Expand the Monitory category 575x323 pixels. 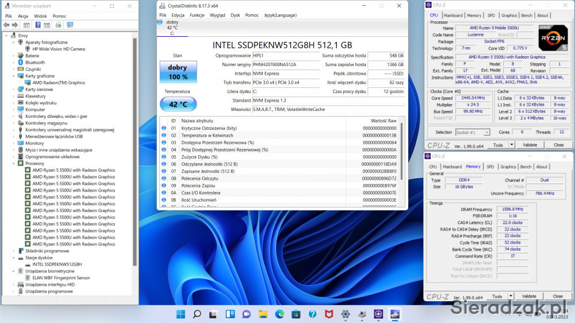tap(14, 143)
